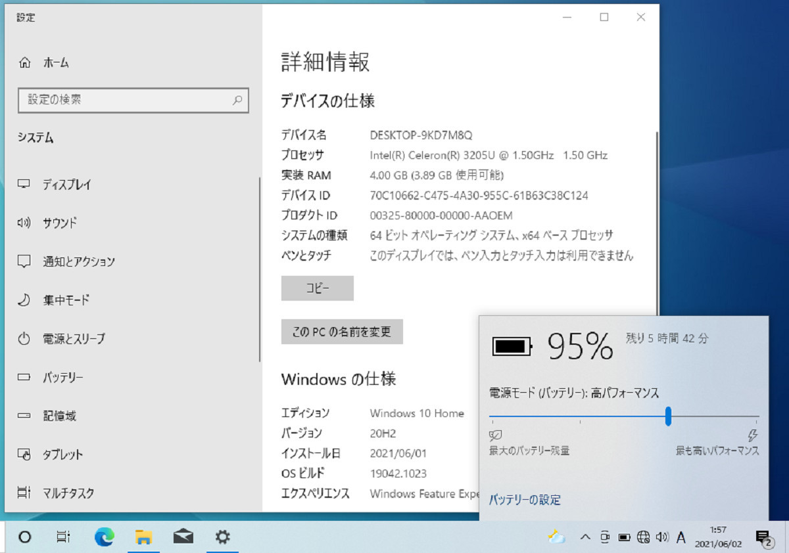This screenshot has width=789, height=553.
Task: Select マルチタスク in the sidebar
Action: click(68, 493)
